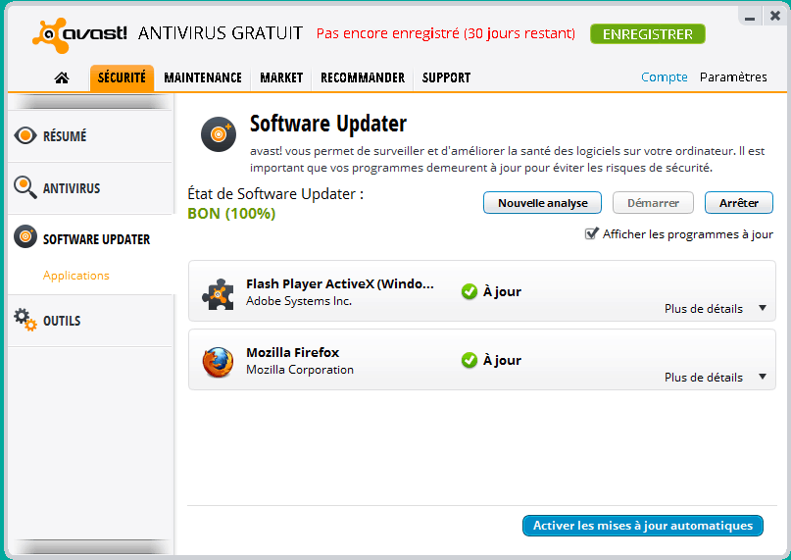Switch to the RECOMMANDER tab
This screenshot has width=791, height=560.
(x=363, y=77)
